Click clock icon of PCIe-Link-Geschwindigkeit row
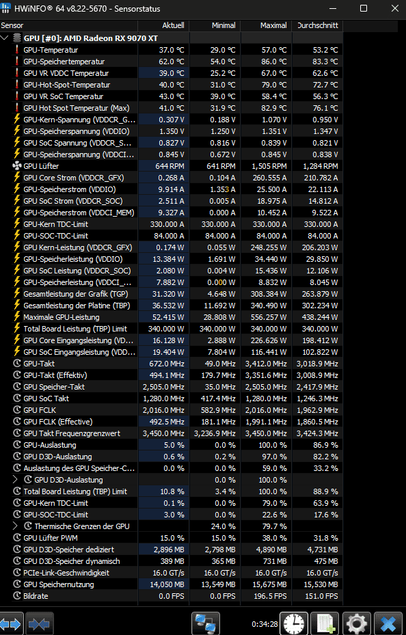 pyautogui.click(x=17, y=573)
